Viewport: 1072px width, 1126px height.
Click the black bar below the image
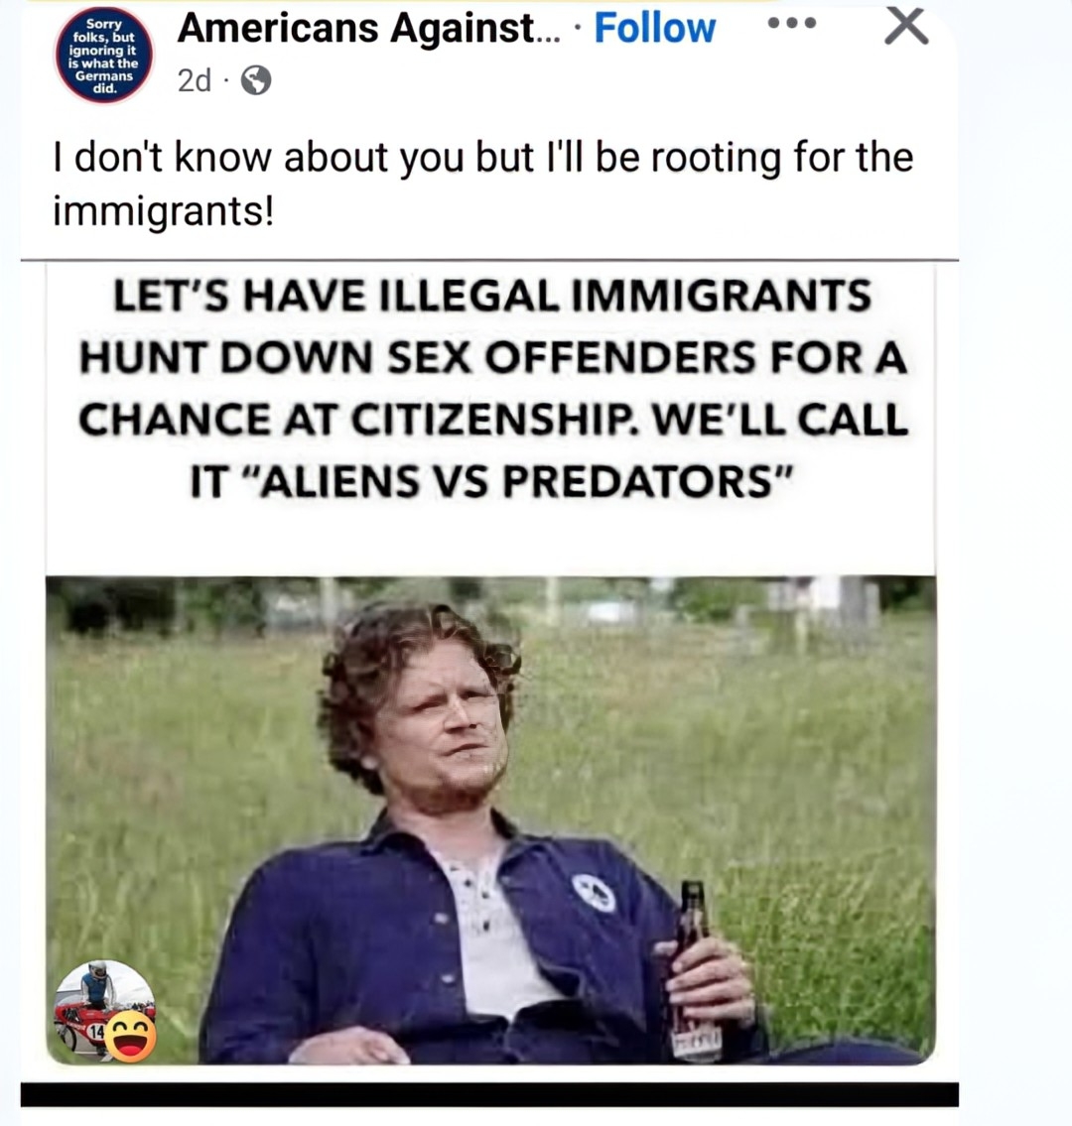pyautogui.click(x=489, y=1093)
